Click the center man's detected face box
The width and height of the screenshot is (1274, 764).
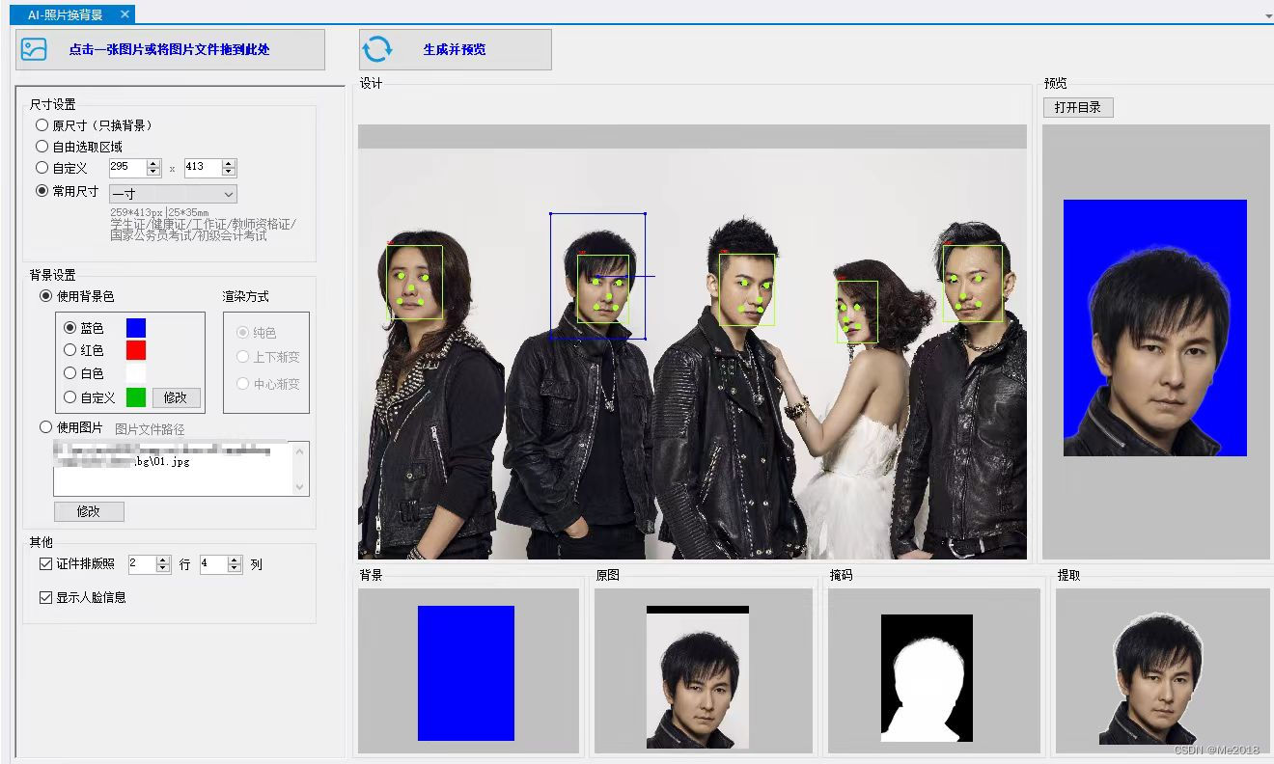tap(746, 289)
